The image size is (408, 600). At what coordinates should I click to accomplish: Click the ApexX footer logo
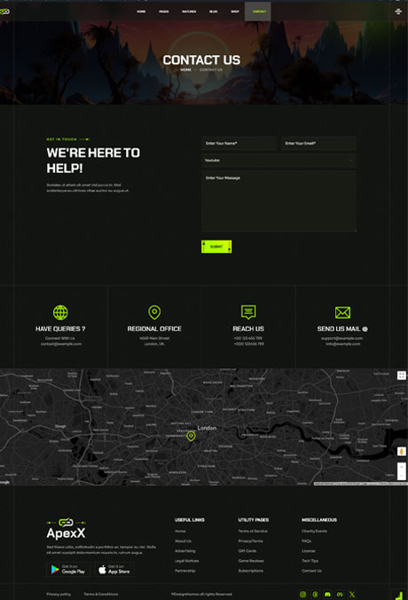[x=66, y=528]
